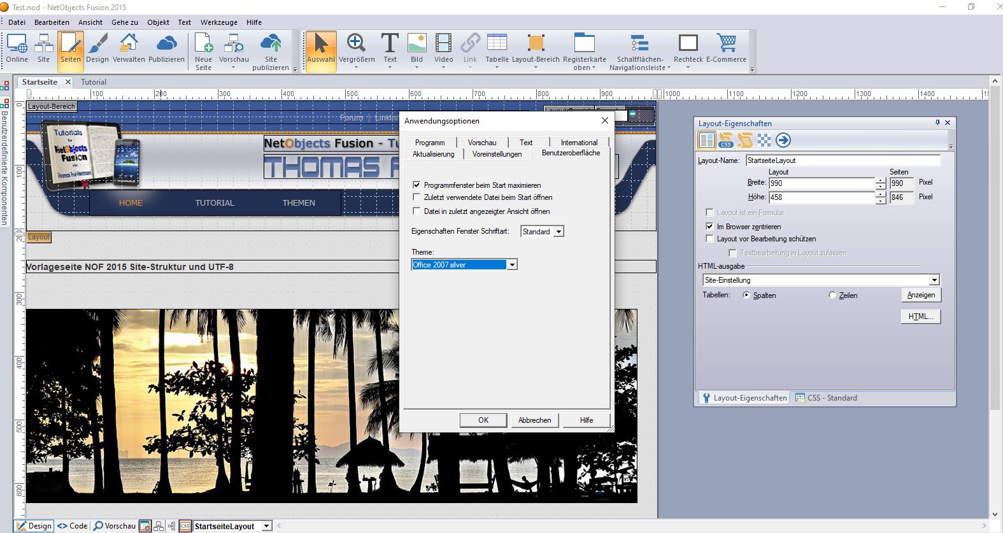This screenshot has width=1003, height=533.
Task: Switch to the Voreinstellungen tab
Action: coord(497,154)
